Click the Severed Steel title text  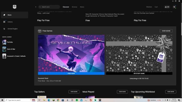[43, 78]
